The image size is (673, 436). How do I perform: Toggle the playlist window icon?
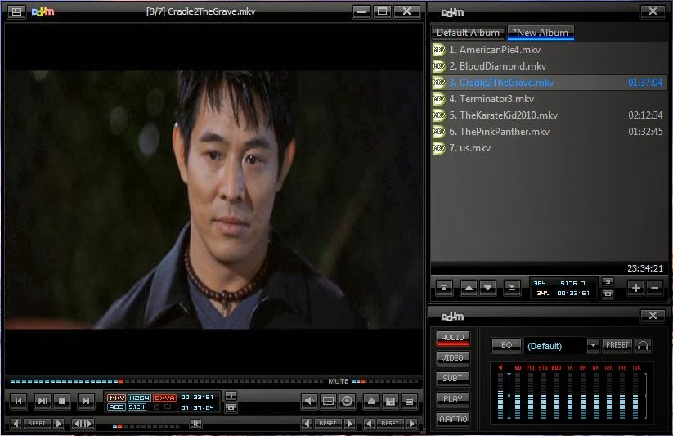coord(410,401)
